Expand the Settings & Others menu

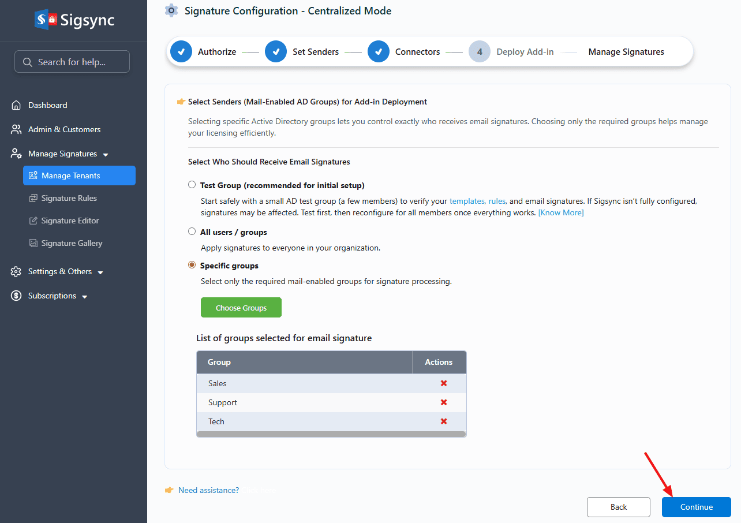click(x=100, y=272)
